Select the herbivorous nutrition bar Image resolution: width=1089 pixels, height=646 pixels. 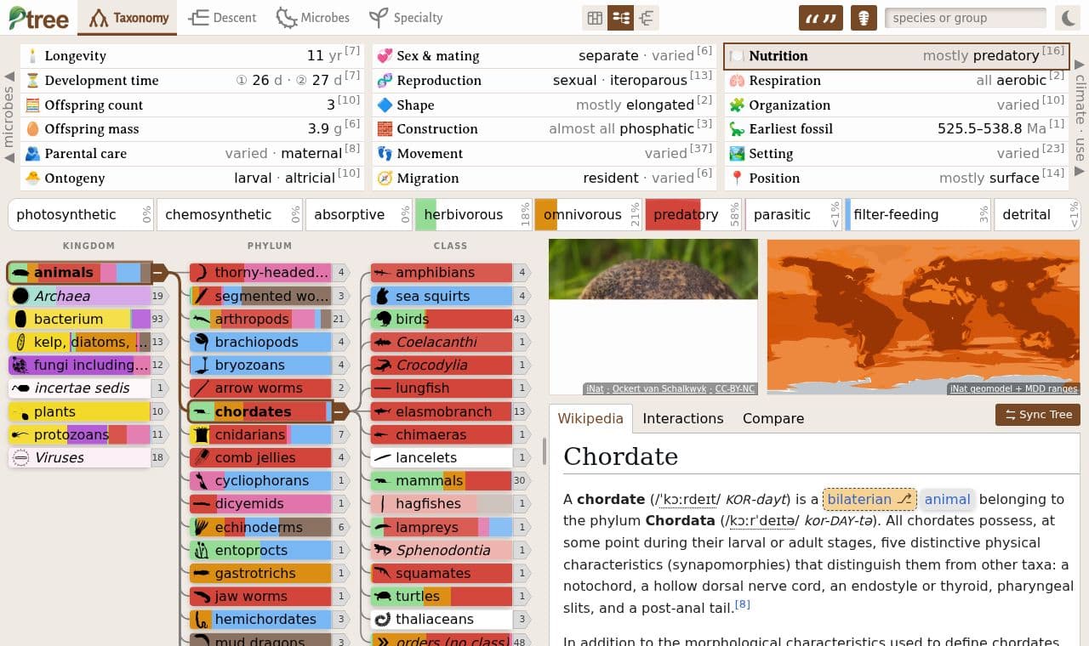tap(473, 215)
